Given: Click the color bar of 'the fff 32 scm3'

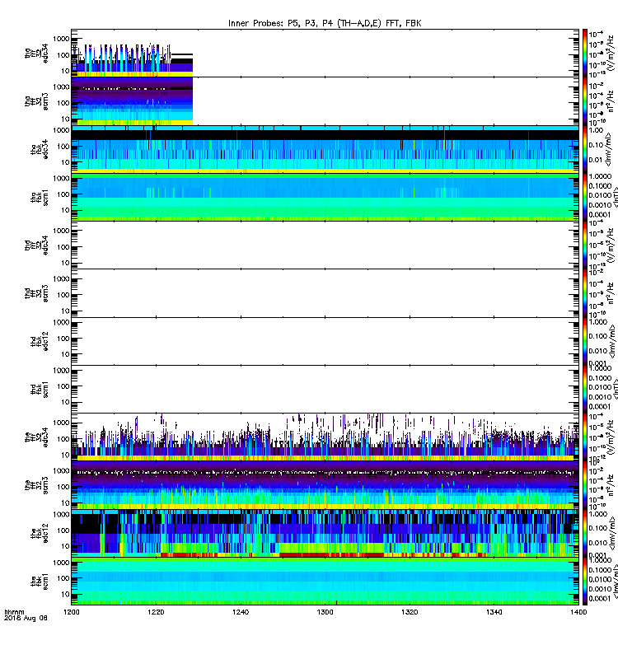Looking at the screenshot, I should pos(585,485).
